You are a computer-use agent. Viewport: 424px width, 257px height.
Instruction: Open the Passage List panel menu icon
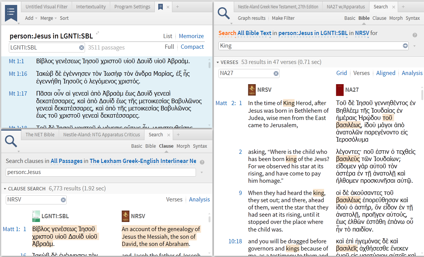(11, 13)
